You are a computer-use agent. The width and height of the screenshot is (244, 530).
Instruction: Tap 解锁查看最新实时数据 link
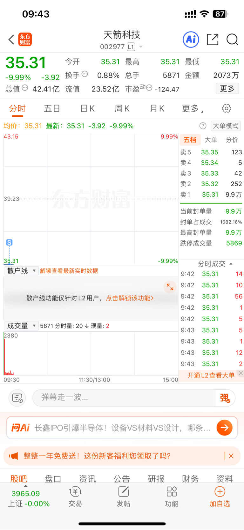click(69, 271)
